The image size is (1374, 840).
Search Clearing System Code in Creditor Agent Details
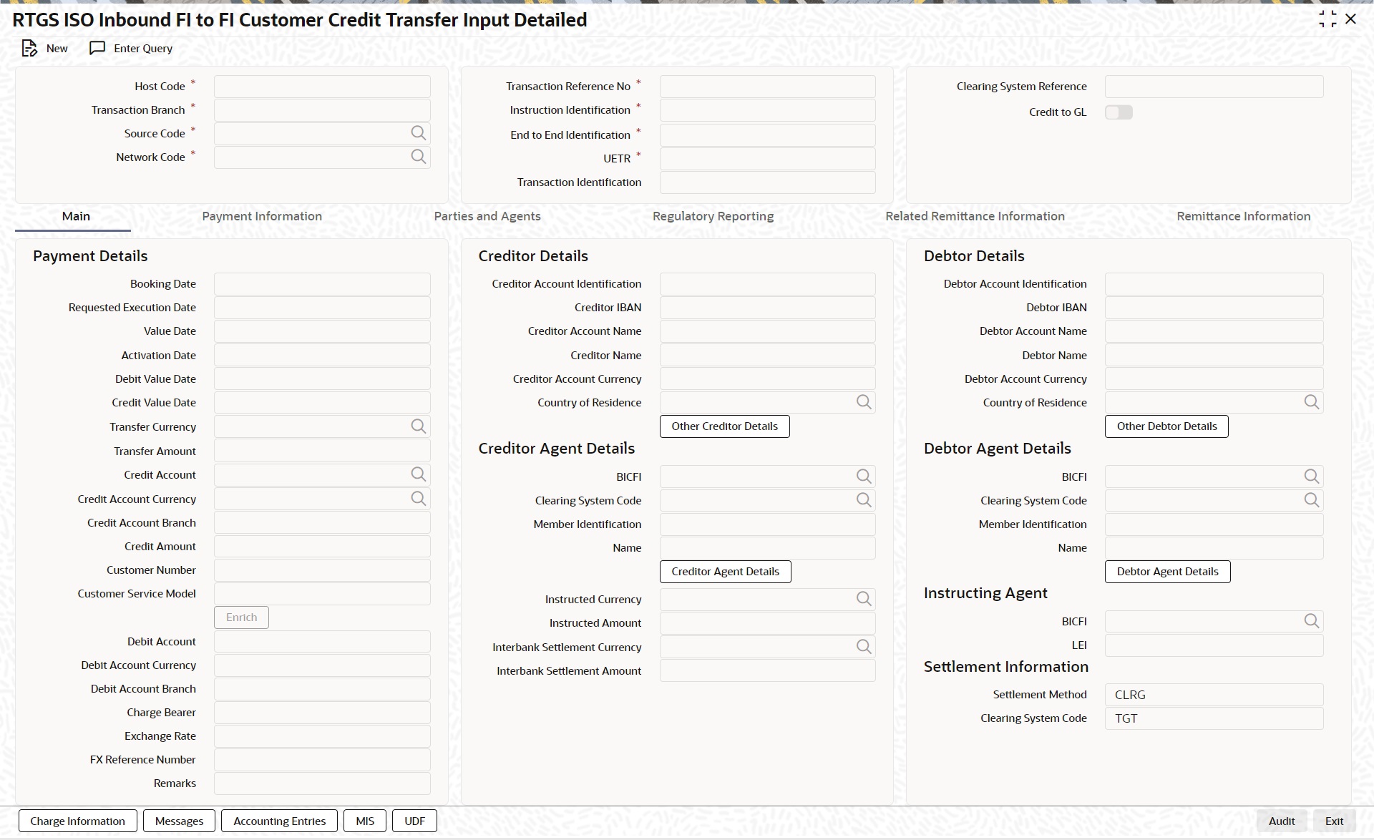864,500
